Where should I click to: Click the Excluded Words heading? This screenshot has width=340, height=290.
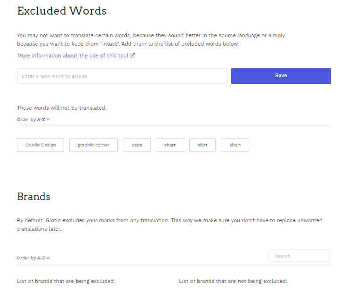coord(62,11)
